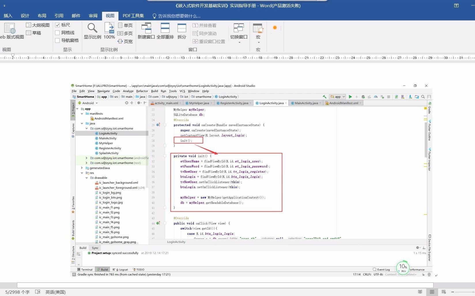Click 重设窗口位置 reset window position
The height and width of the screenshot is (296, 475).
tap(209, 41)
